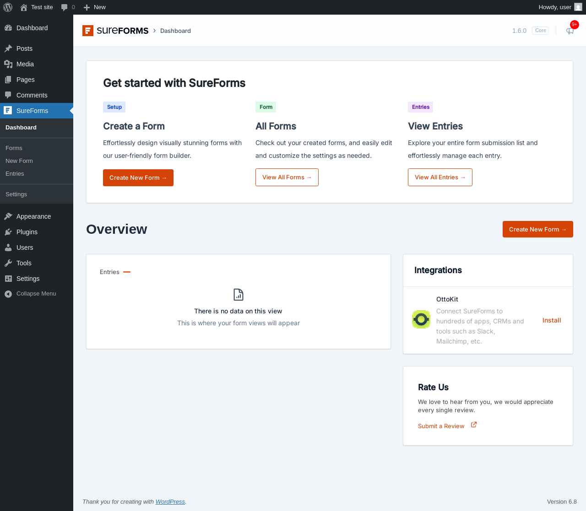
Task: Click the no-data chart document icon
Action: click(239, 295)
